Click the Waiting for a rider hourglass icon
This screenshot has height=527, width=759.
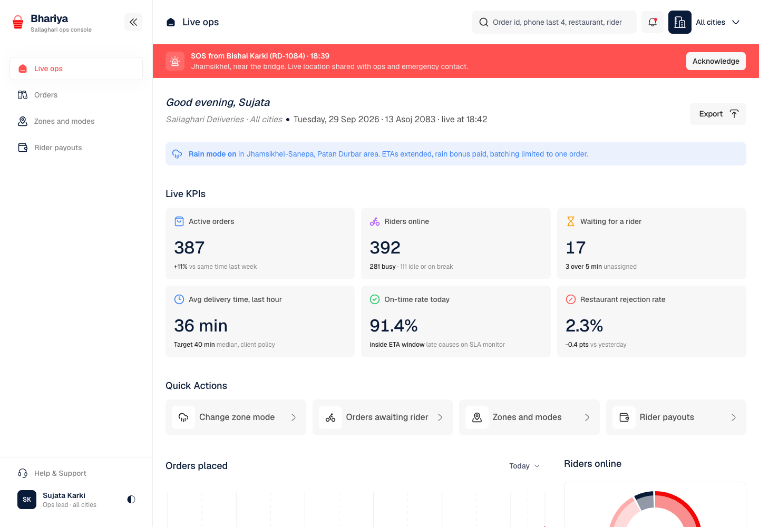[x=570, y=221]
